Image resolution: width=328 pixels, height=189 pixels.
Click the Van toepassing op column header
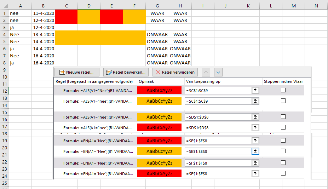223,81
